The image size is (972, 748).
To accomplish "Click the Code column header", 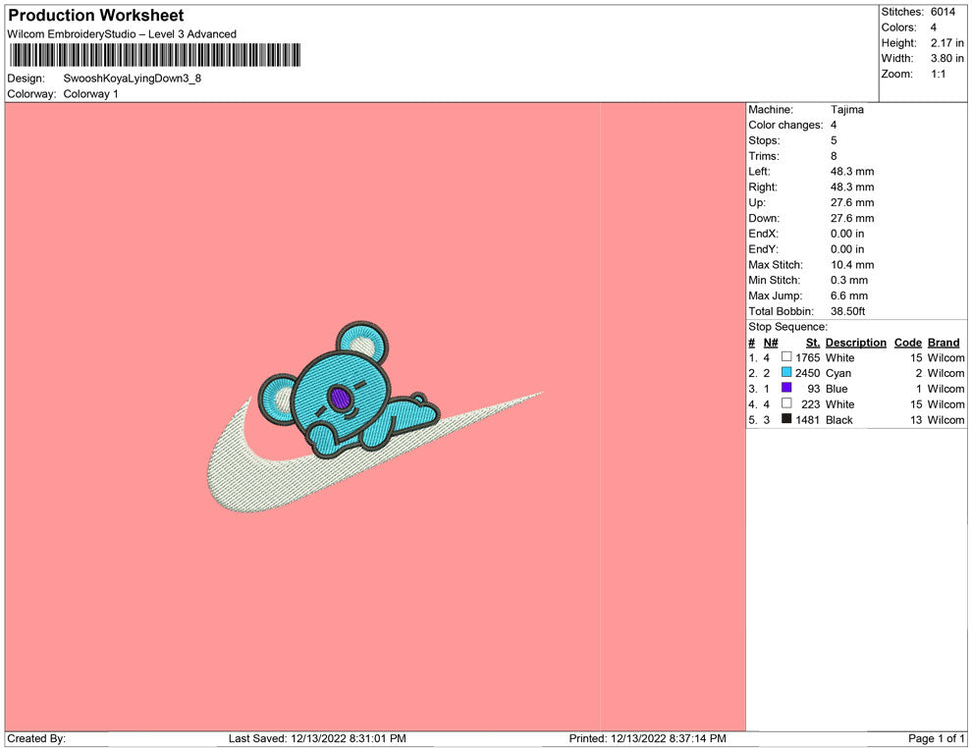I will (x=908, y=343).
